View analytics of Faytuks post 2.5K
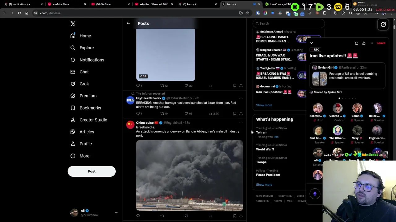Screen dimensions: 396x222 tap(214, 113)
